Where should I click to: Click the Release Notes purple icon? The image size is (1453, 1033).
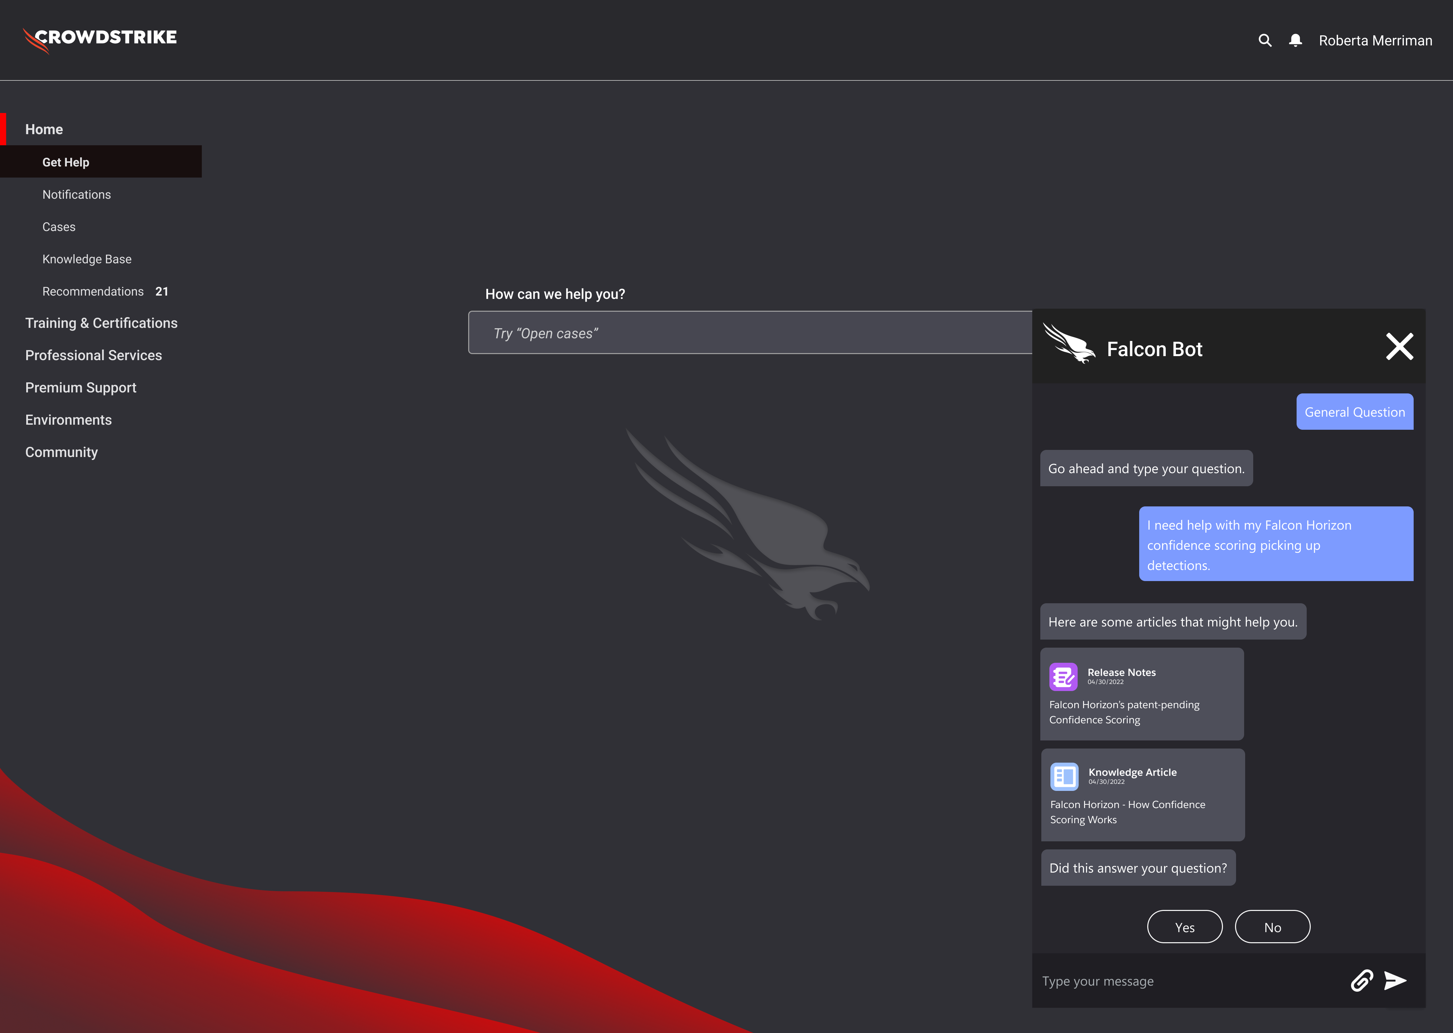[1063, 677]
